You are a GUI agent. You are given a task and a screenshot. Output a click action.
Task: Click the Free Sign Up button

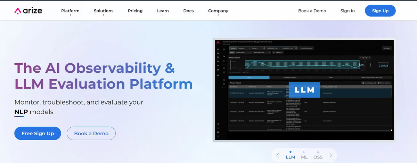(38, 133)
